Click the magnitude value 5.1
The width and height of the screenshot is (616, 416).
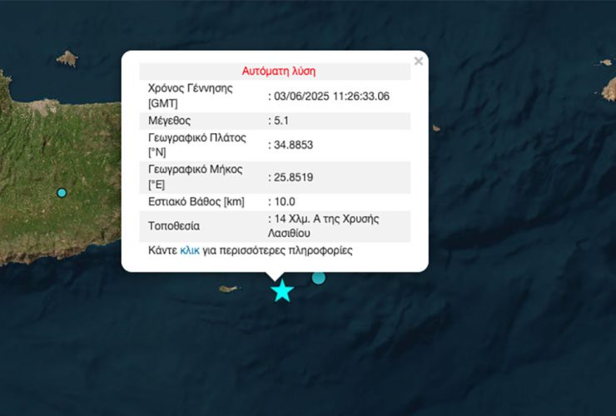pyautogui.click(x=283, y=121)
